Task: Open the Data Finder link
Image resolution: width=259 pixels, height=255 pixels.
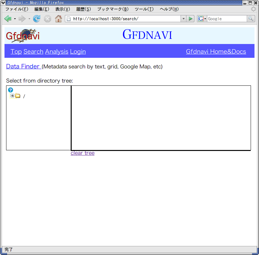Action: tap(23, 66)
